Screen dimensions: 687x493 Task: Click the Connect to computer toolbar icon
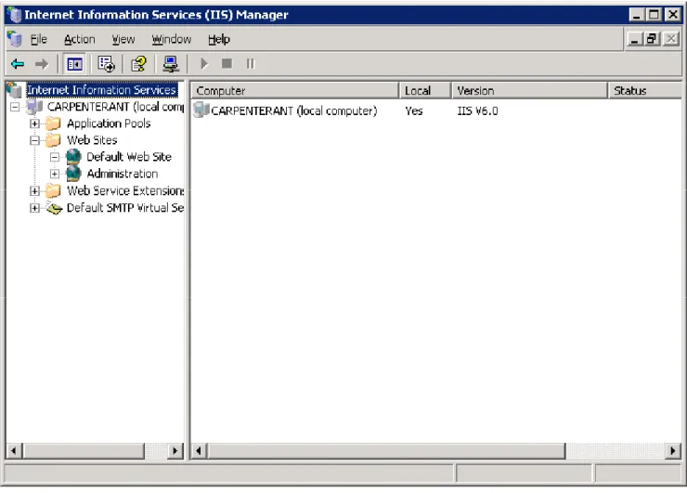(171, 64)
